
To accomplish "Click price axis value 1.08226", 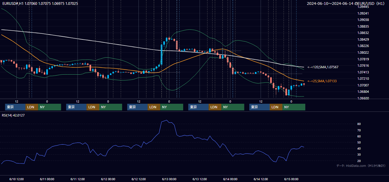I will coord(363,46).
